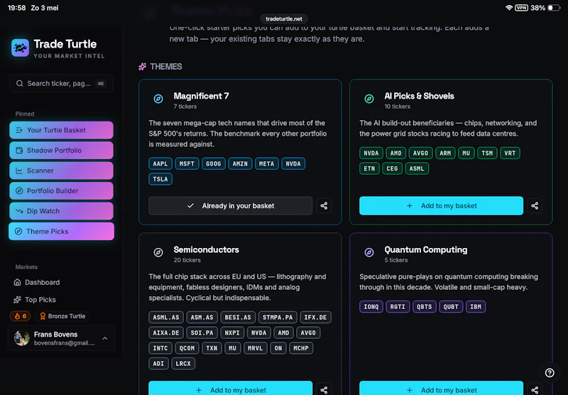The image size is (568, 395).
Task: Open Shadow Portfolio page
Action: coord(61,151)
